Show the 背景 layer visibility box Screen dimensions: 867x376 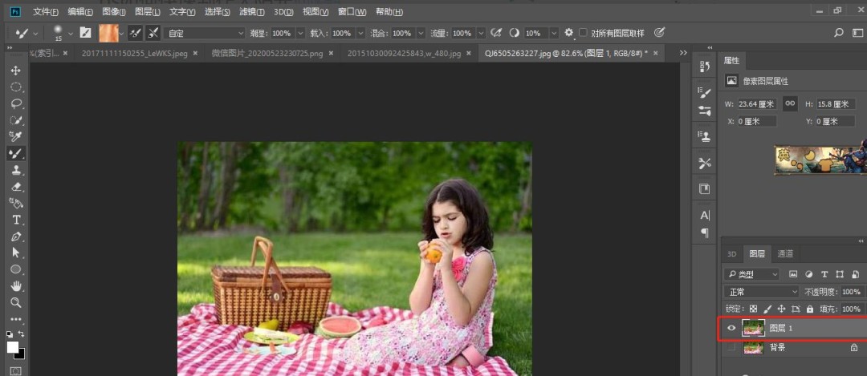(731, 347)
